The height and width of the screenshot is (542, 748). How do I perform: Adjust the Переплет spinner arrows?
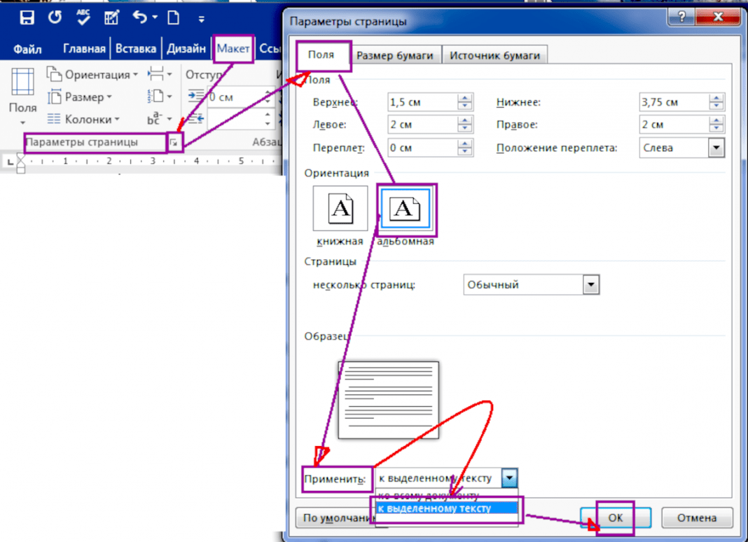click(x=464, y=148)
